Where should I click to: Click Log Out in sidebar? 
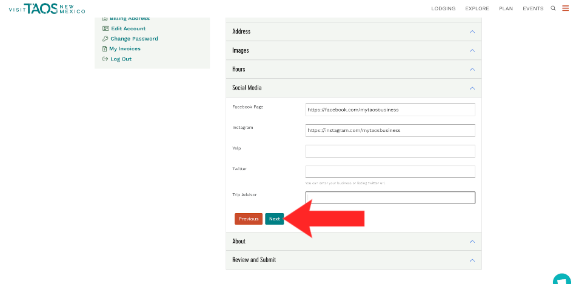pyautogui.click(x=121, y=59)
